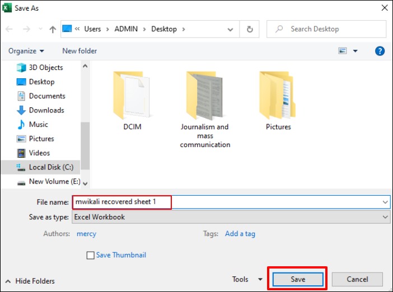Open the DCIM folder
The height and width of the screenshot is (292, 393).
(x=132, y=95)
